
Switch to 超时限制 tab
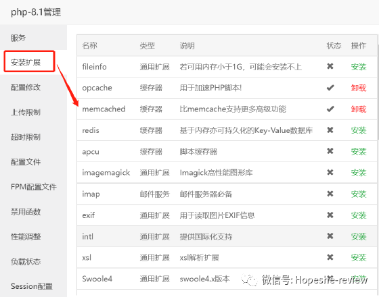coord(33,137)
